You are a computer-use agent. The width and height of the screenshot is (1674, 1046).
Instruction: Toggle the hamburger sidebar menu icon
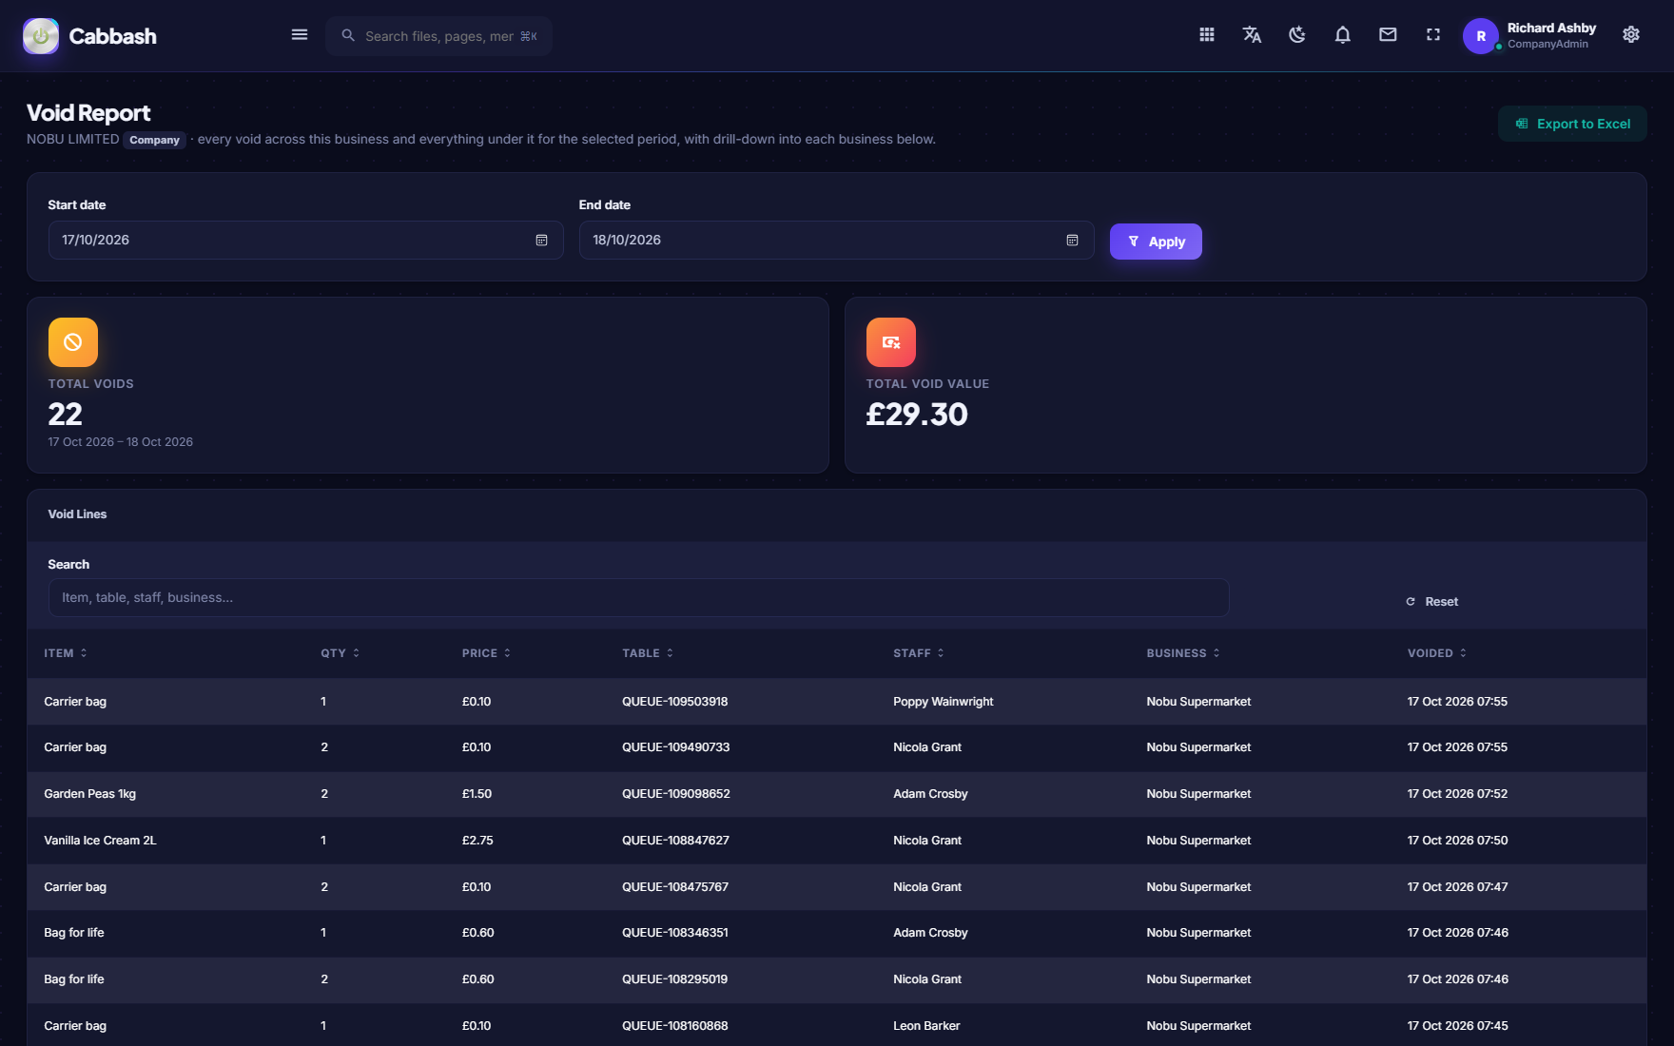(x=299, y=35)
